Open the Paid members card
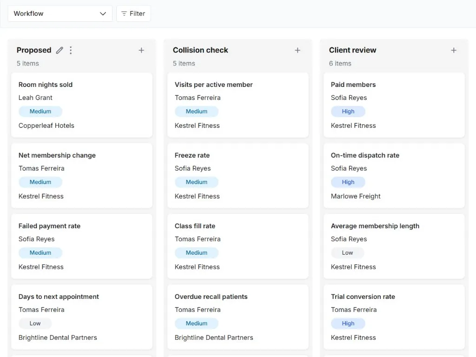Screen dimensions: 476x357 pos(394,105)
